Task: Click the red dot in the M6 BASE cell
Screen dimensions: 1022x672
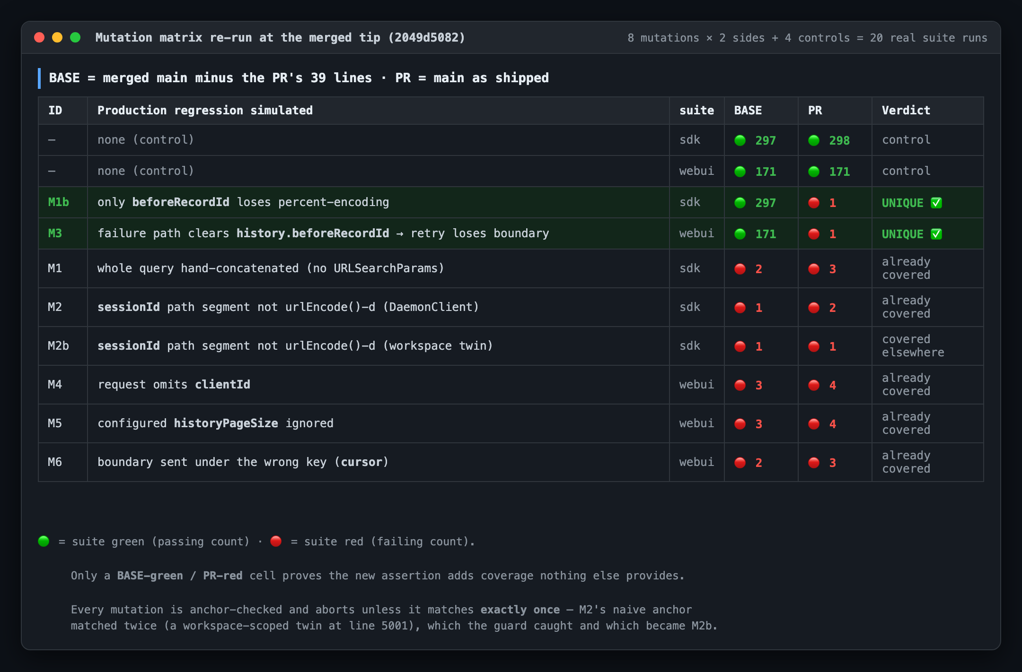Action: point(740,463)
